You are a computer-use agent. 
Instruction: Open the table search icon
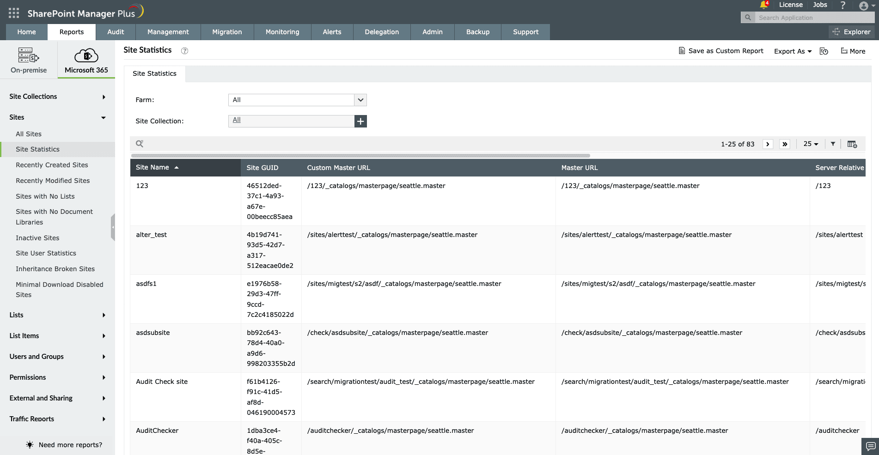click(140, 144)
